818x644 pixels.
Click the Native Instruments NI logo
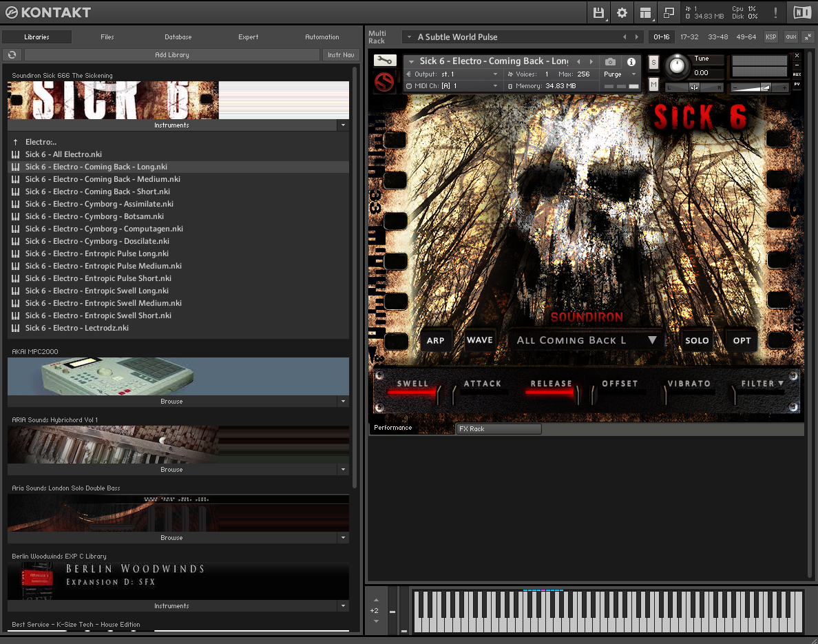pyautogui.click(x=802, y=12)
